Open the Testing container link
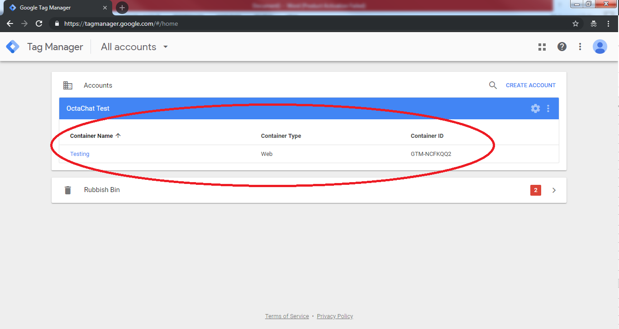619x329 pixels. pyautogui.click(x=80, y=154)
